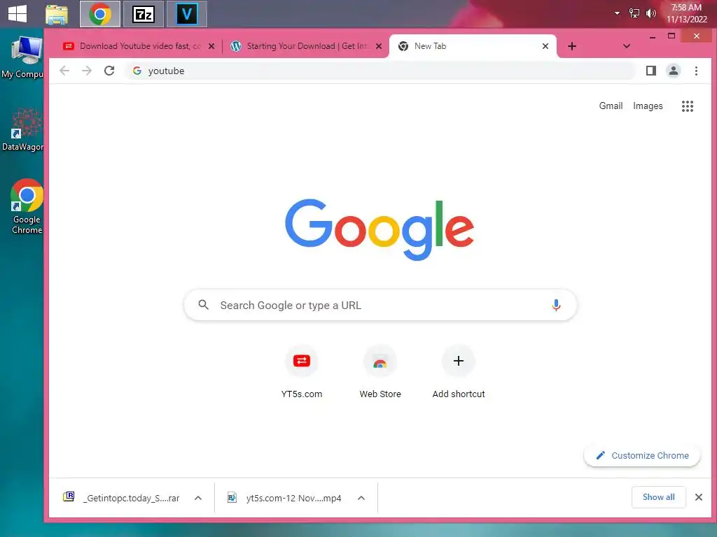
Task: Click Customize Chrome button
Action: 642,455
